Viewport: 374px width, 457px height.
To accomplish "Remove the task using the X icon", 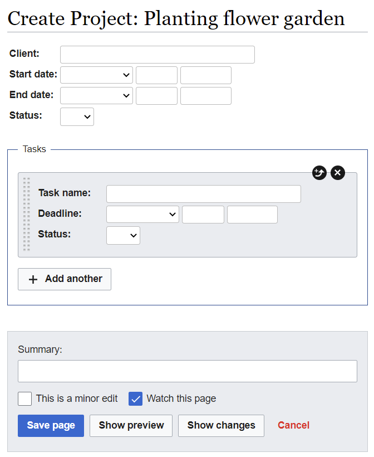I will [x=338, y=173].
